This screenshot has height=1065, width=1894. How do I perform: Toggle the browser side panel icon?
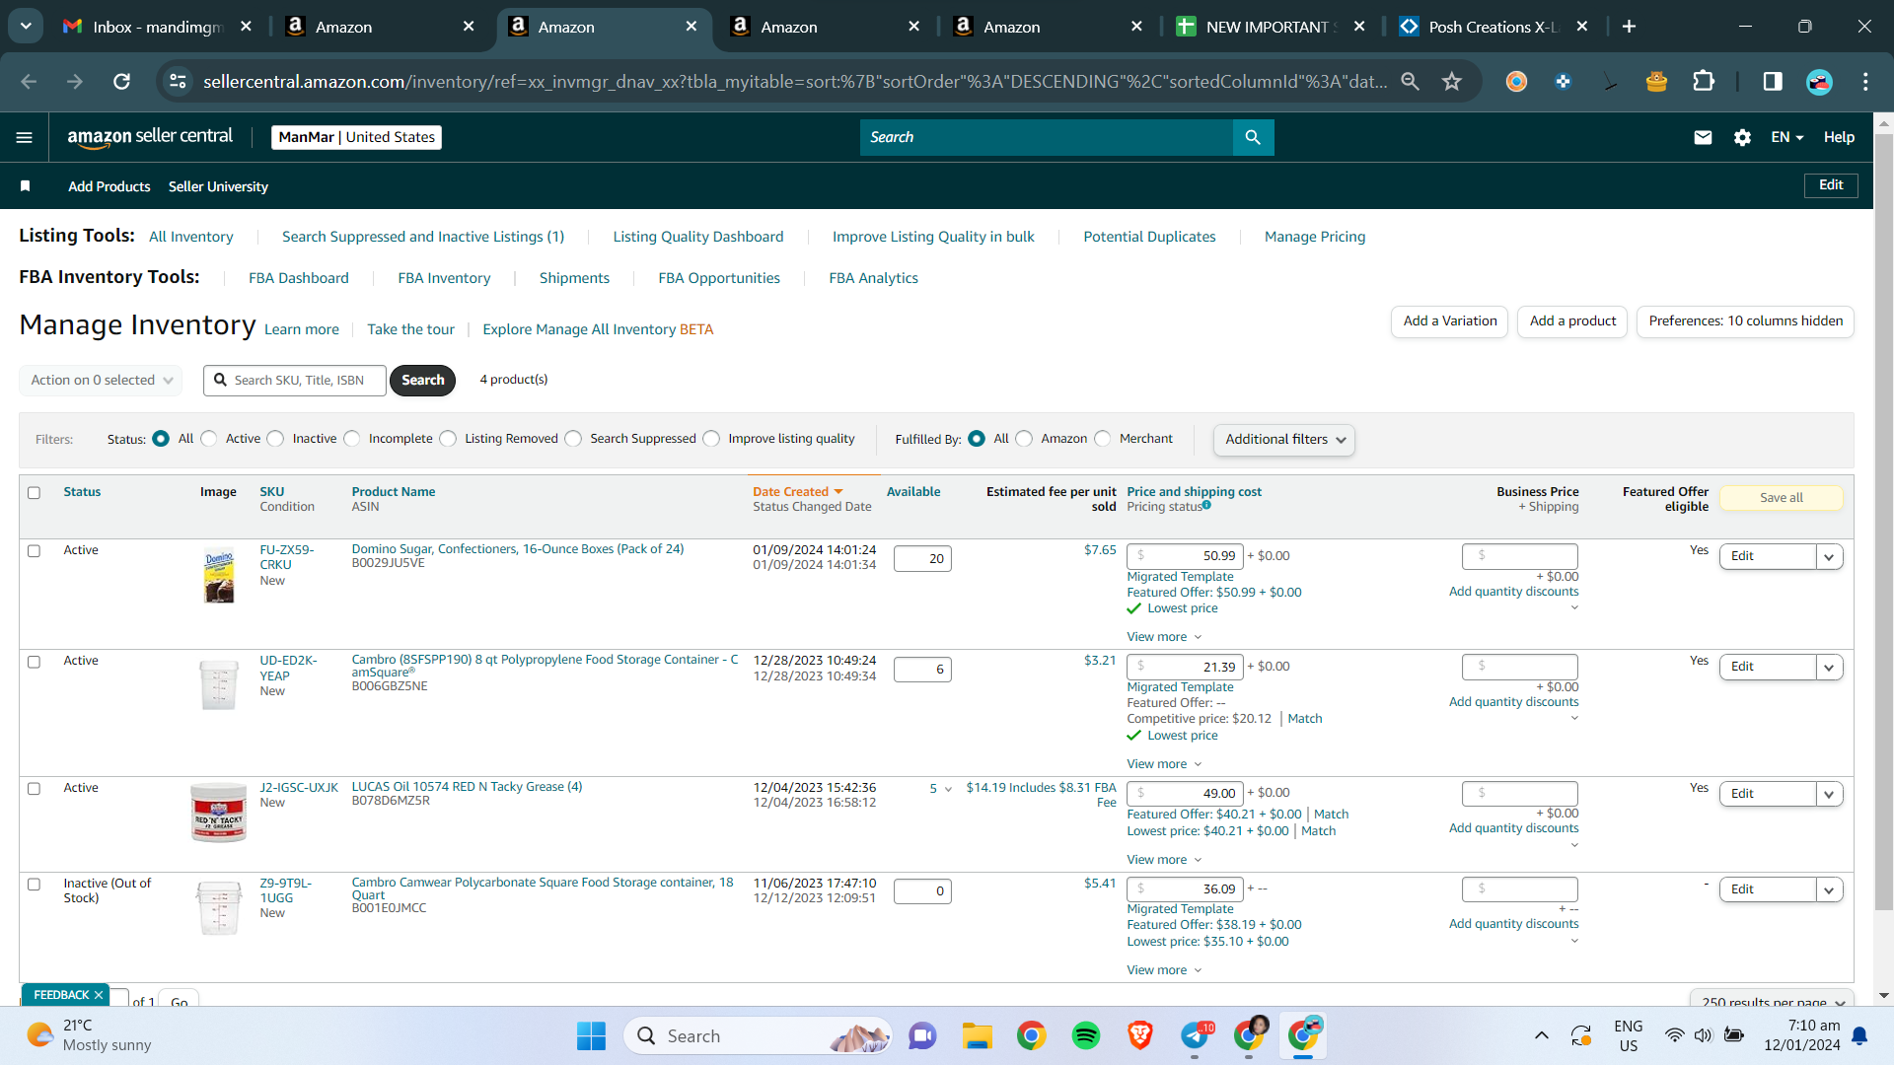pos(1773,82)
